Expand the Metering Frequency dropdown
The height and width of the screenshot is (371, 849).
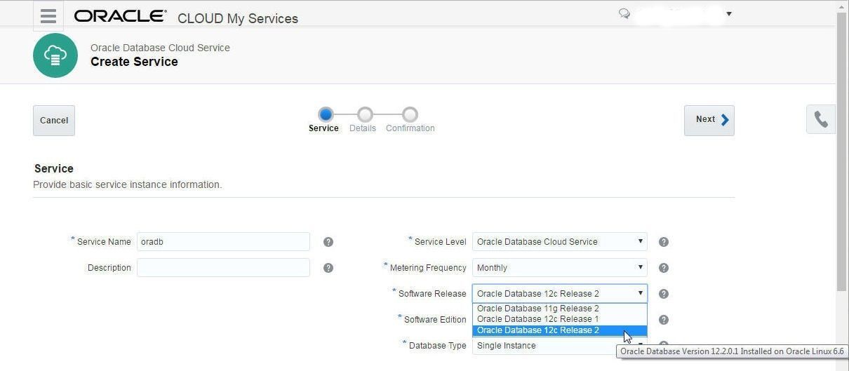(560, 267)
